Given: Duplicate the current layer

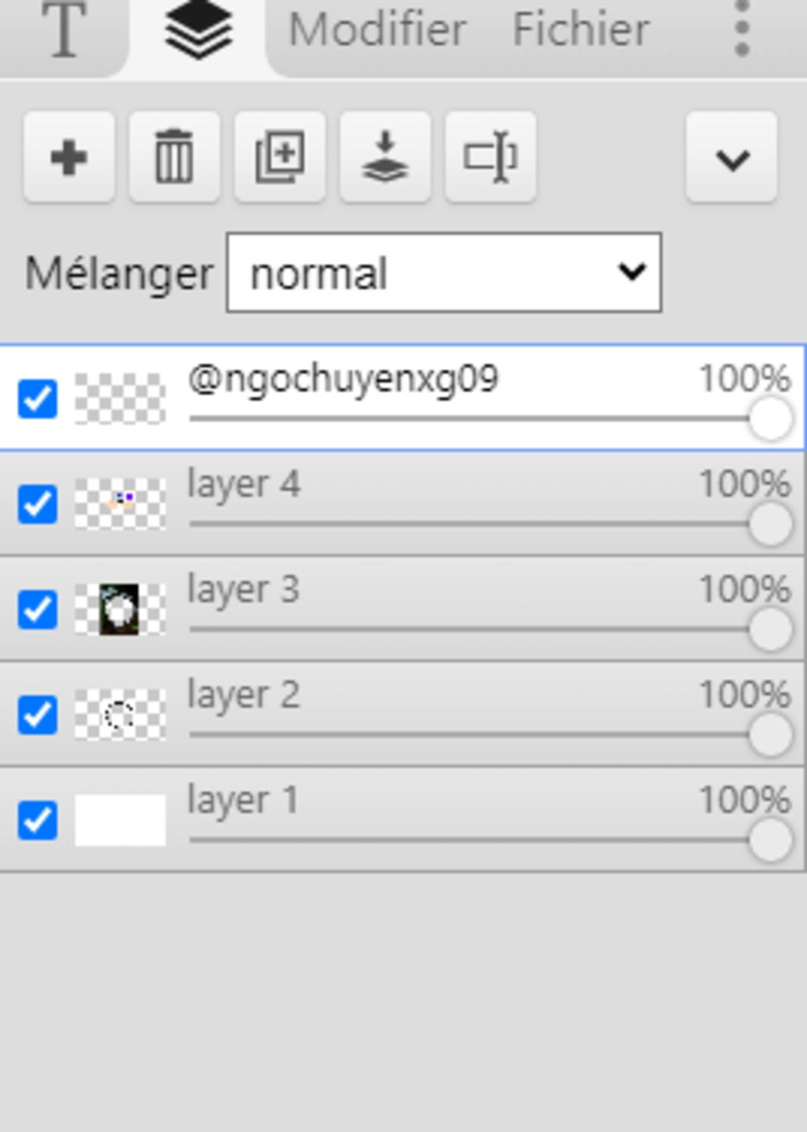Looking at the screenshot, I should click(280, 158).
